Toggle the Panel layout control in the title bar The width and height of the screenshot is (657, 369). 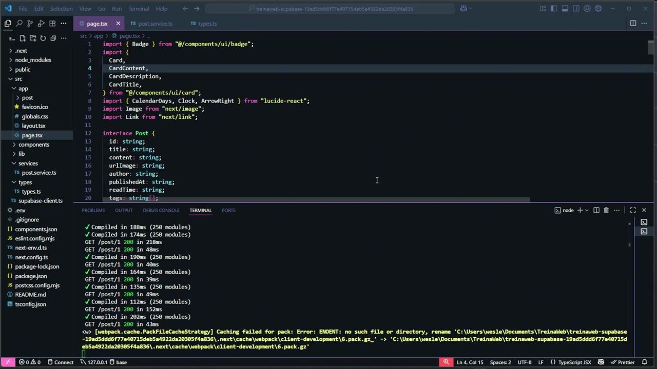pos(565,8)
